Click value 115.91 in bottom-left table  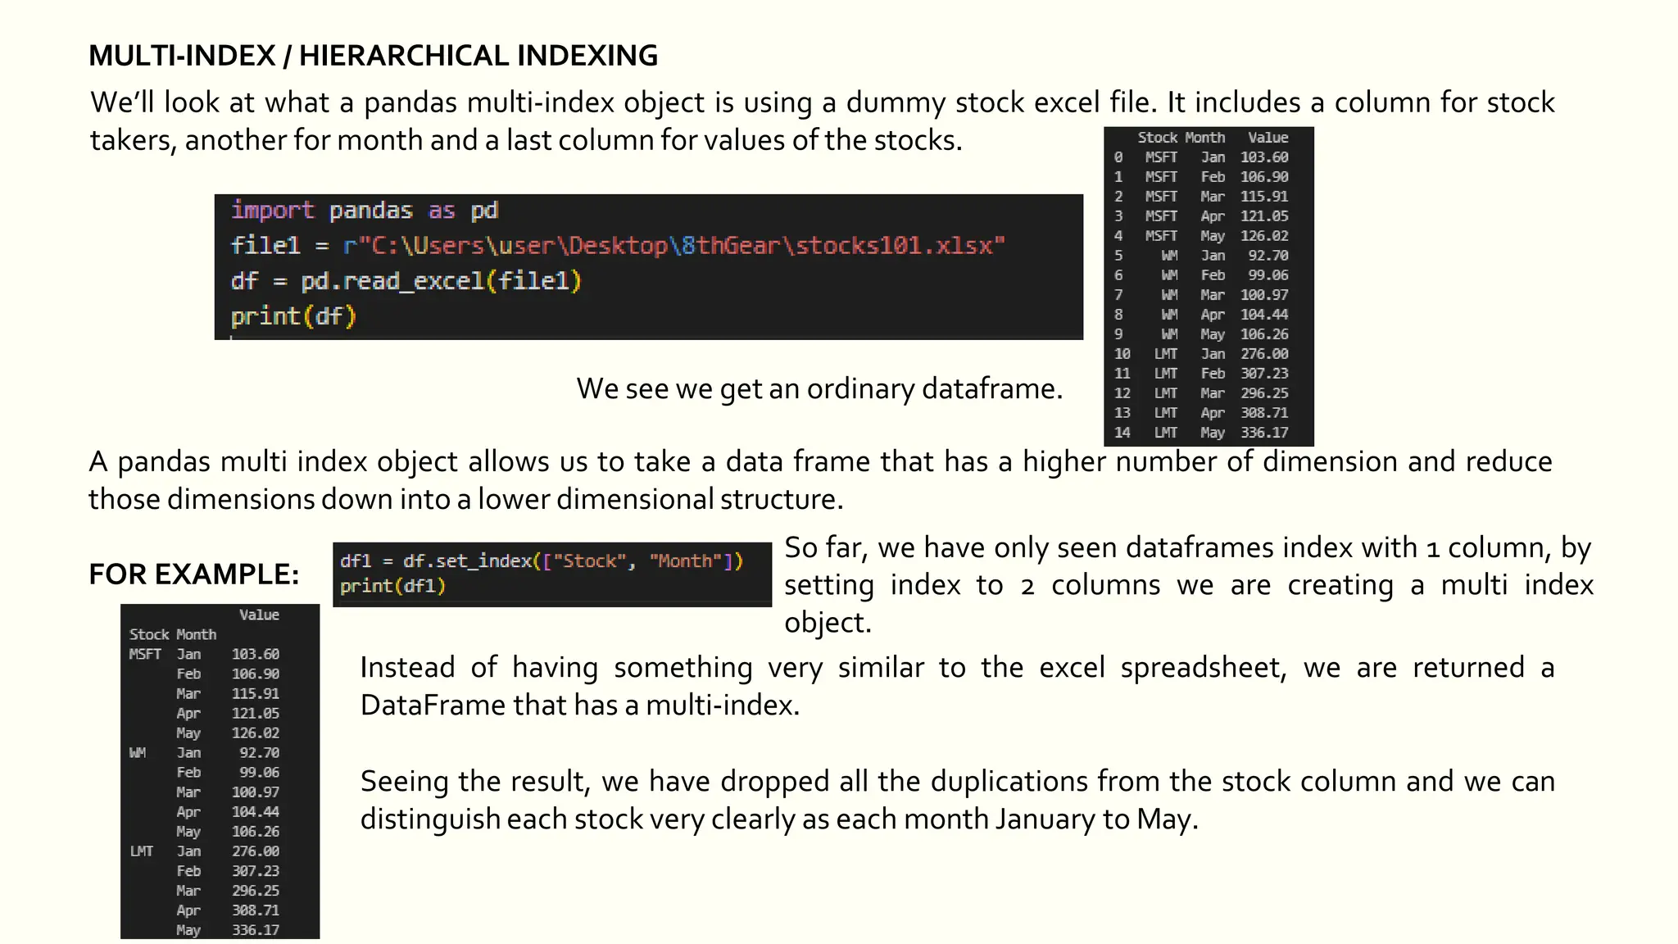click(256, 693)
